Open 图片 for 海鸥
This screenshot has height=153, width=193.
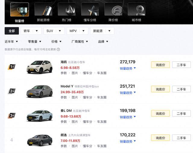(x=75, y=73)
